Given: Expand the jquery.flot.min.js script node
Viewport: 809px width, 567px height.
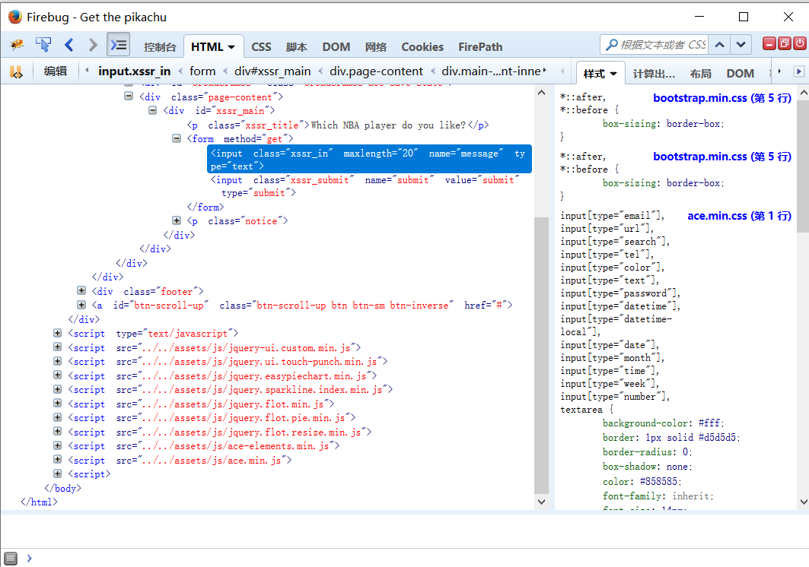Looking at the screenshot, I should pyautogui.click(x=58, y=403).
